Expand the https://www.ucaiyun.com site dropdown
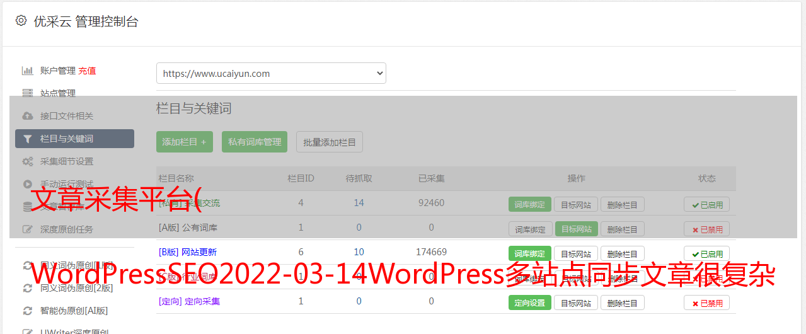This screenshot has height=334, width=806. pyautogui.click(x=271, y=73)
